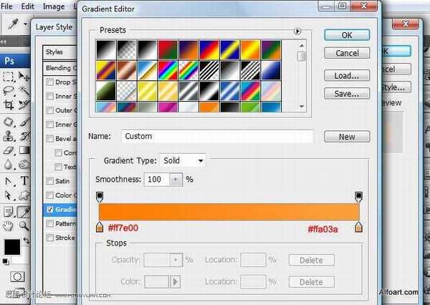Click the Load... button

347,76
